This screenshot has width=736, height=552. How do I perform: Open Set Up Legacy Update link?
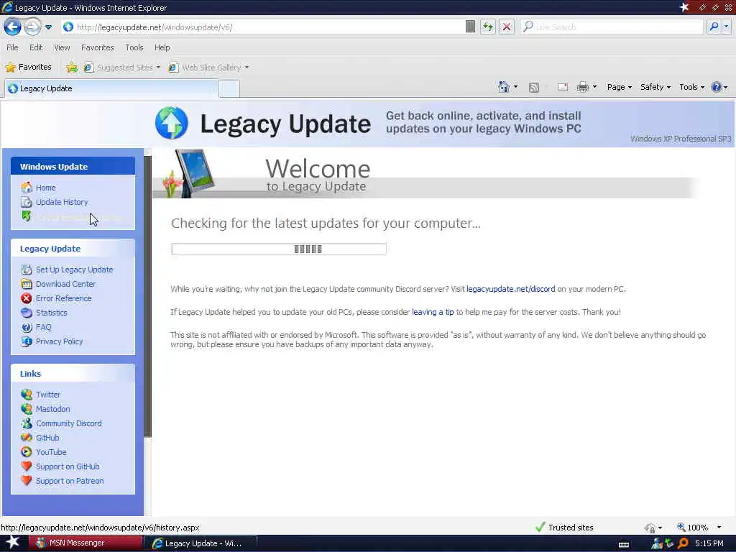pos(74,270)
